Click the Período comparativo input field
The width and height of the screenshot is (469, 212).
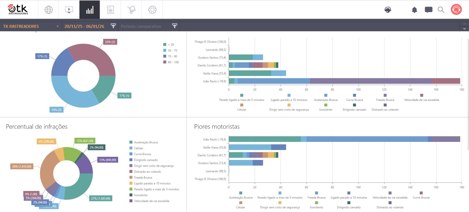[x=144, y=26]
